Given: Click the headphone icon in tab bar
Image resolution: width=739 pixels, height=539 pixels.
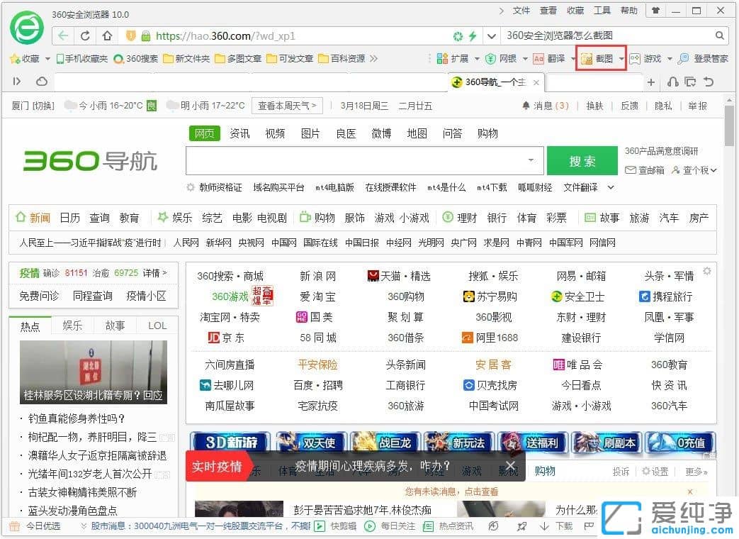Looking at the screenshot, I should tap(672, 82).
